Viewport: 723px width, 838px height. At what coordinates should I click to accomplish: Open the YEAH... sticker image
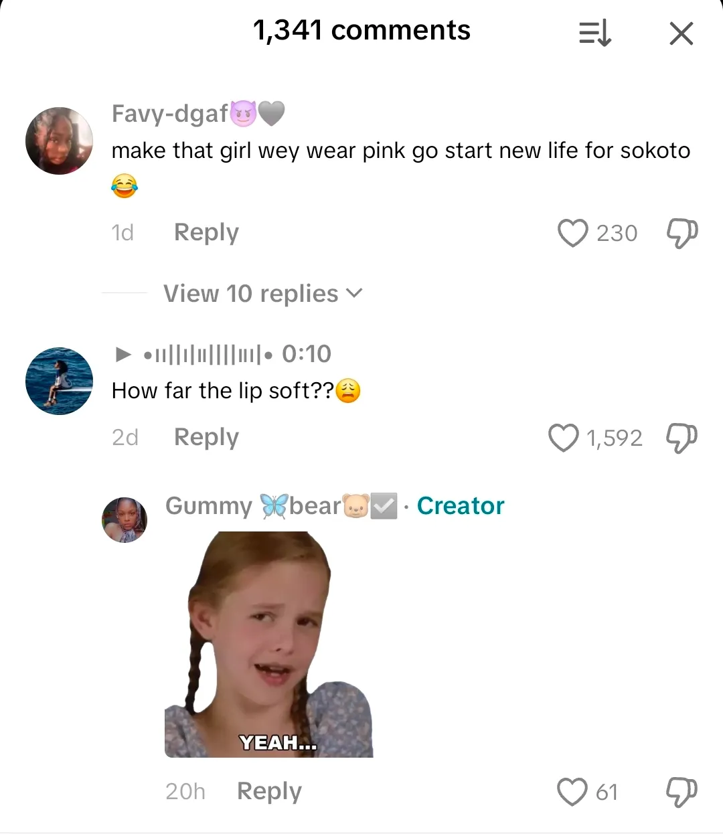(268, 645)
